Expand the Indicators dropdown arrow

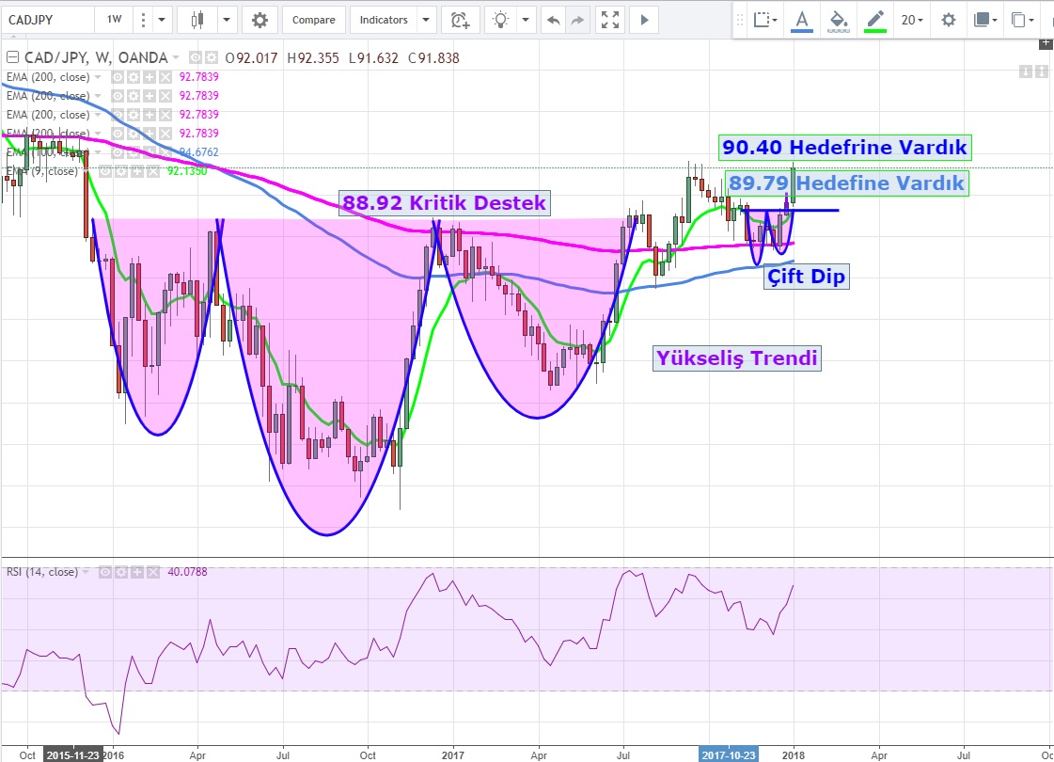(x=427, y=20)
